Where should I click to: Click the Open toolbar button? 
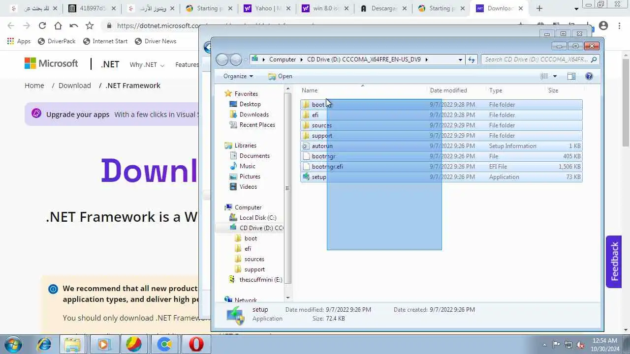(x=280, y=76)
